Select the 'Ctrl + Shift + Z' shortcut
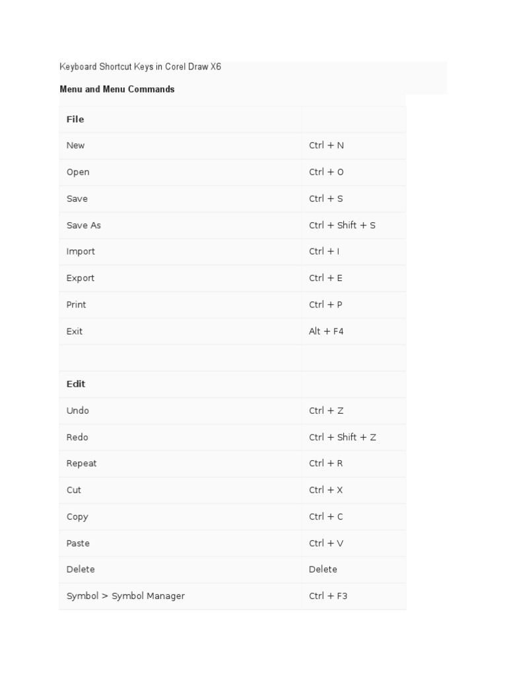This screenshot has height=677, width=507. [342, 437]
